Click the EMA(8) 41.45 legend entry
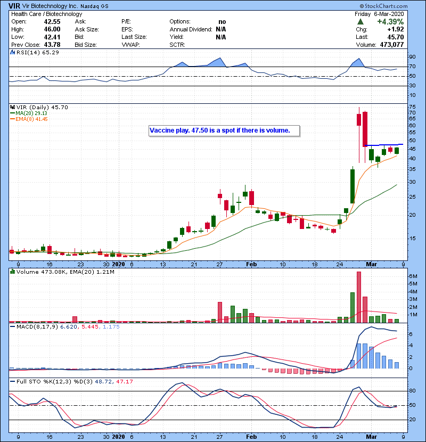426x442 pixels. [x=31, y=119]
